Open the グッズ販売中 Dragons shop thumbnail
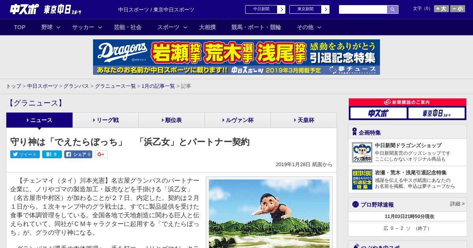This screenshot has width=473, height=248. 362,152
